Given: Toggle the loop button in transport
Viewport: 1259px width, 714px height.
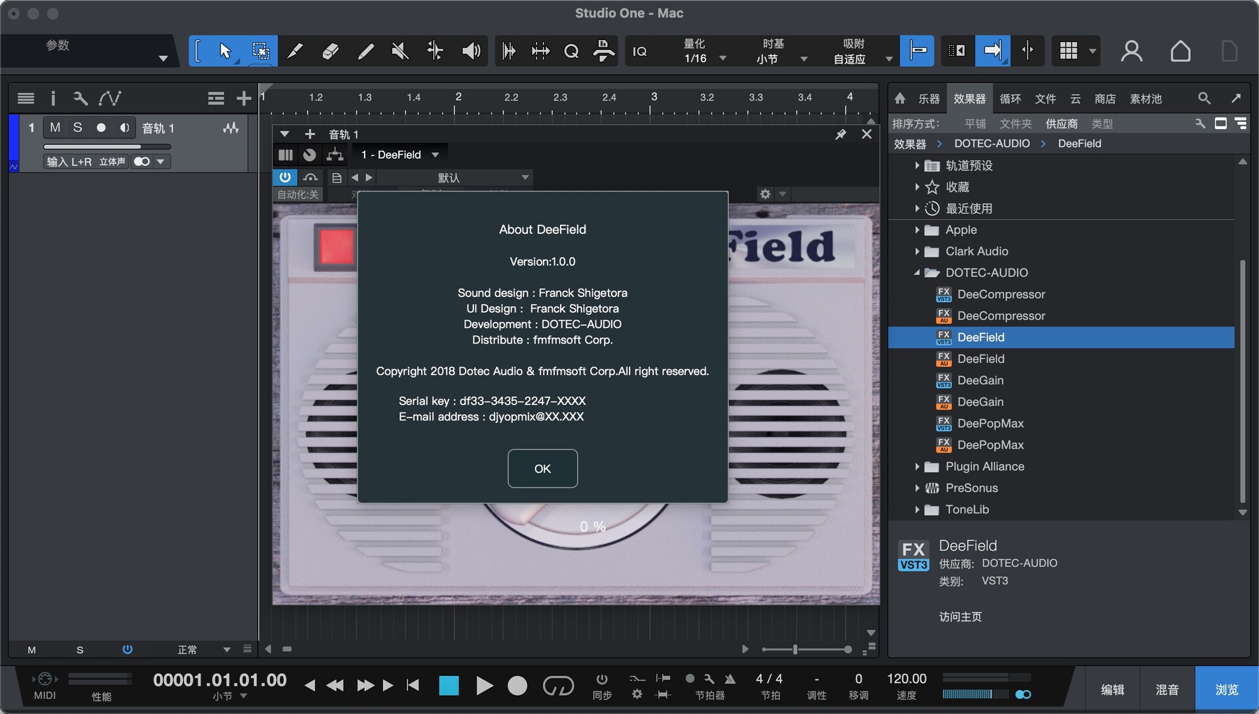Looking at the screenshot, I should point(558,686).
